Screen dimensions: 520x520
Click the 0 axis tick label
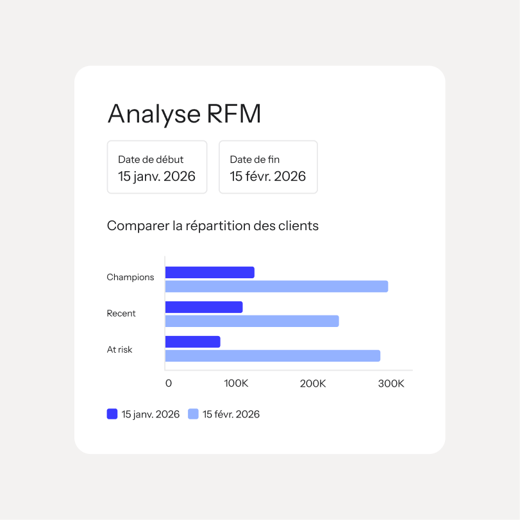(x=169, y=383)
